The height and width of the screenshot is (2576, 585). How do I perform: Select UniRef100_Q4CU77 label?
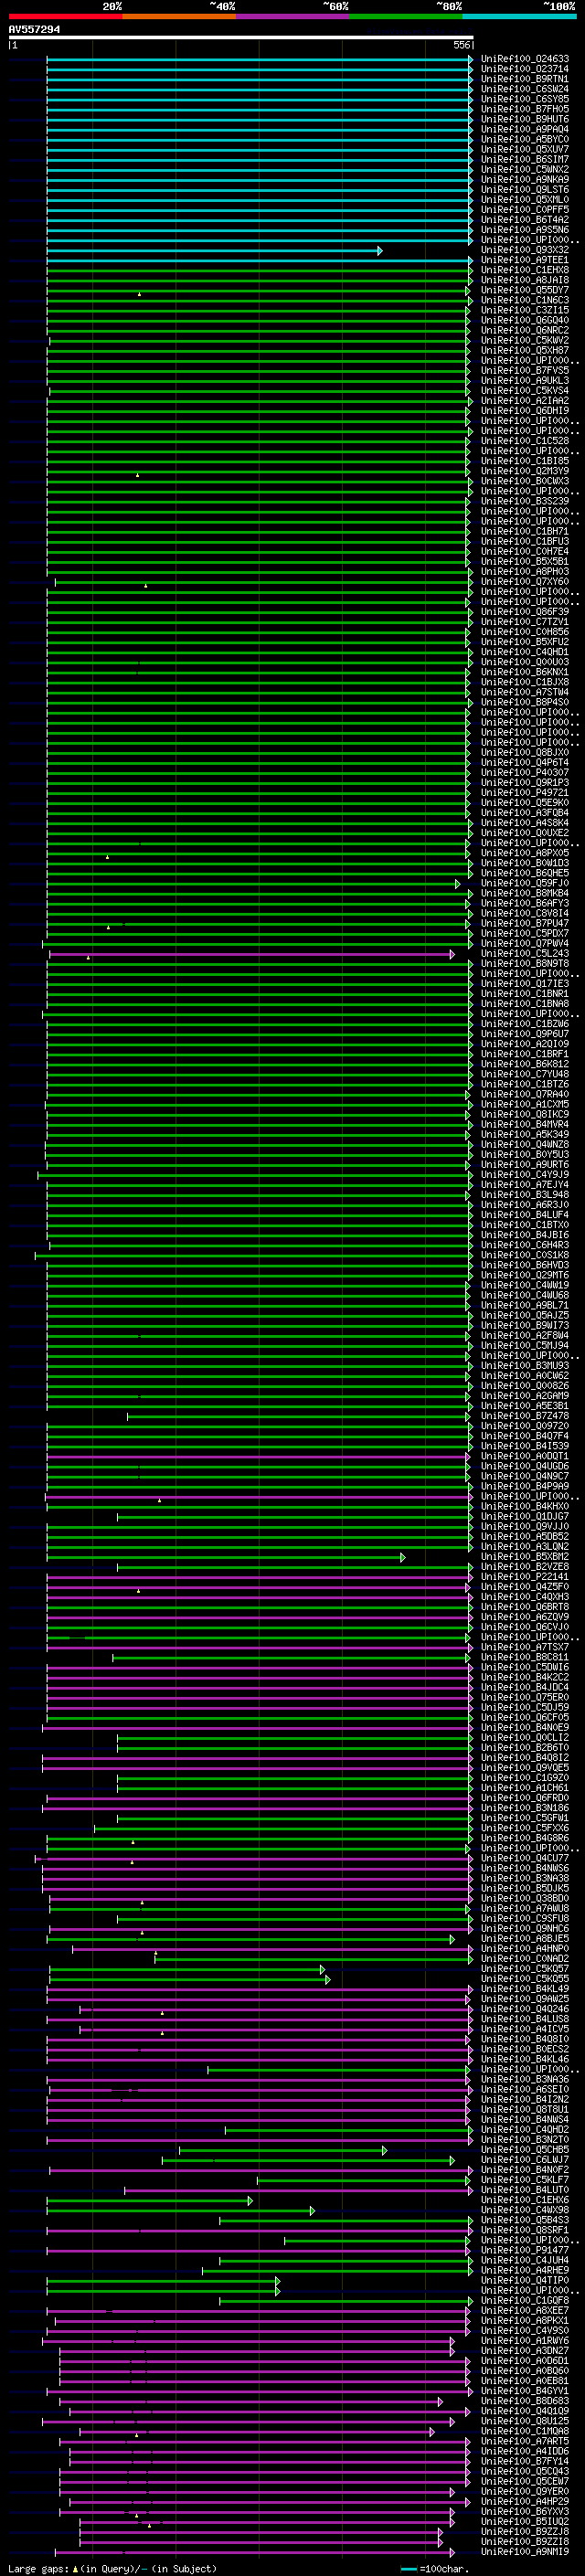525,1858
